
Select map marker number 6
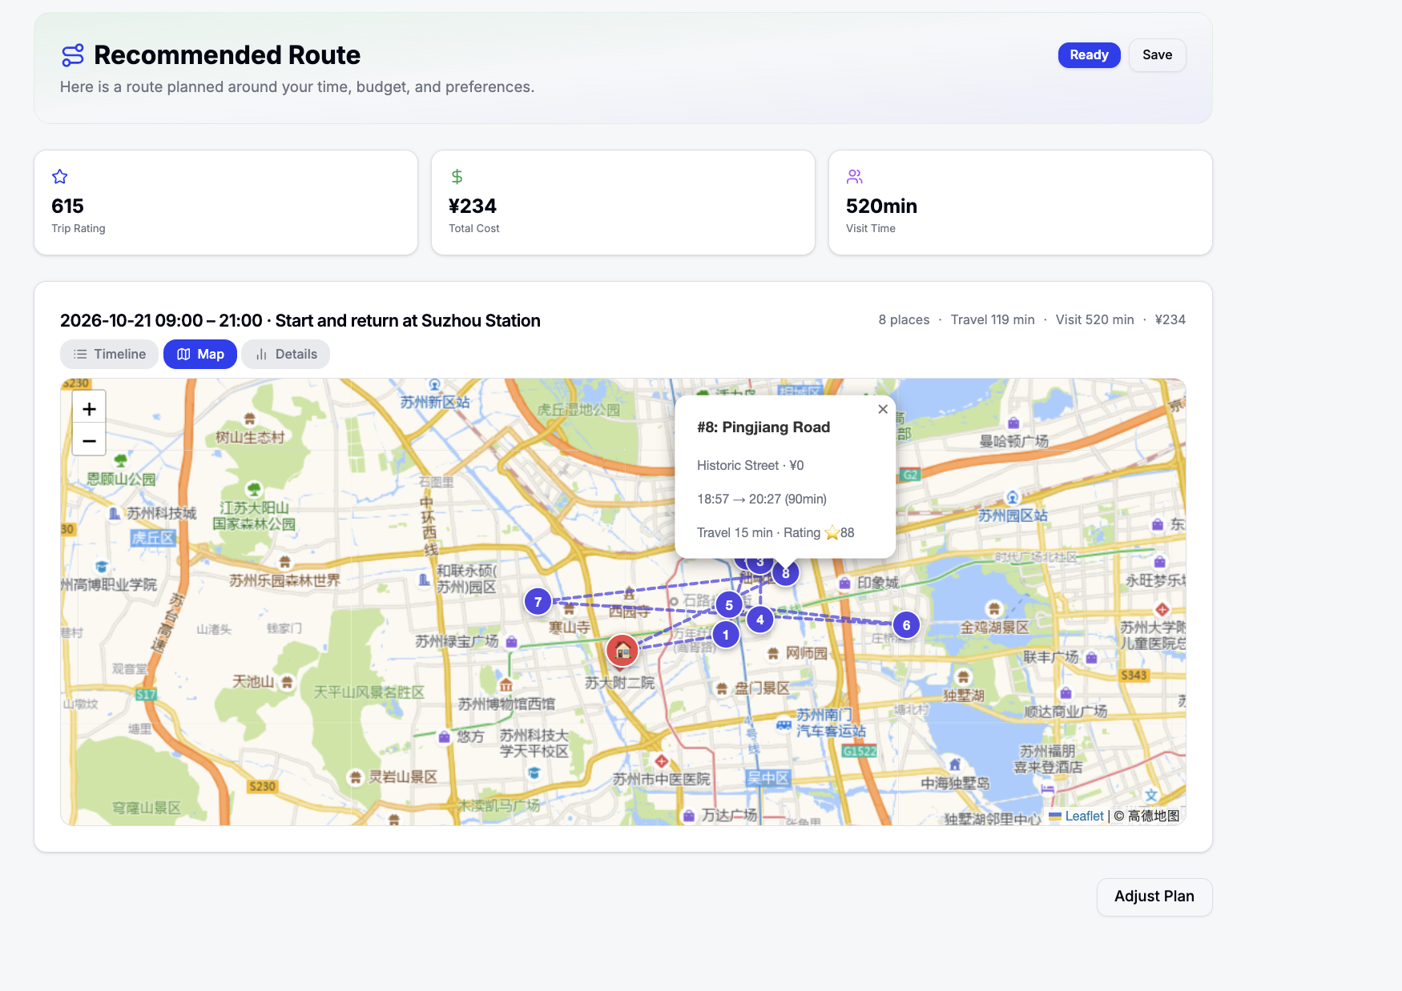point(906,625)
